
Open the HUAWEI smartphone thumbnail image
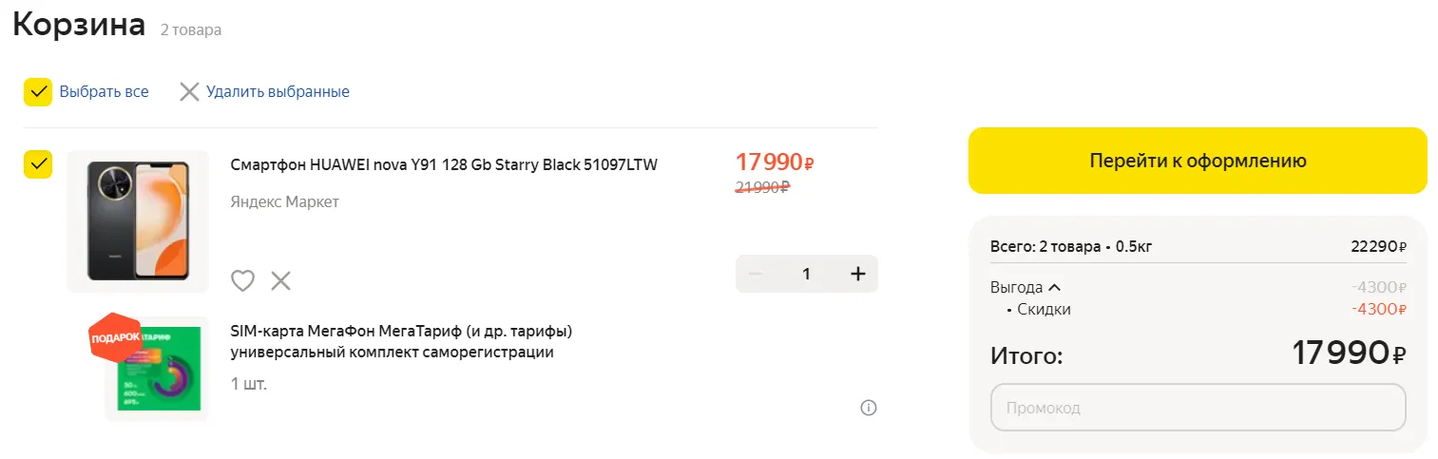pyautogui.click(x=138, y=220)
